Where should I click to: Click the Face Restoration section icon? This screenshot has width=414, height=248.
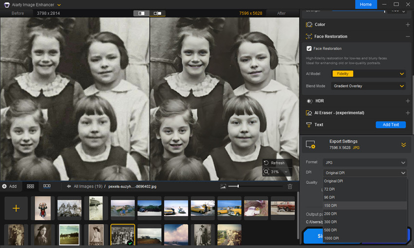point(309,36)
